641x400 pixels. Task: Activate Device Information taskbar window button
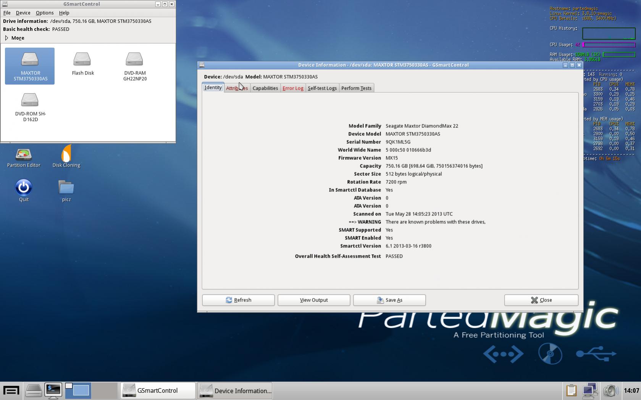pos(235,390)
